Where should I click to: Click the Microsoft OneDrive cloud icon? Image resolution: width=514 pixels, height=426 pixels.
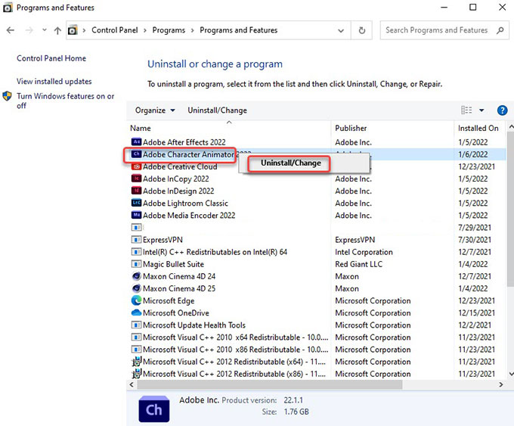click(136, 313)
